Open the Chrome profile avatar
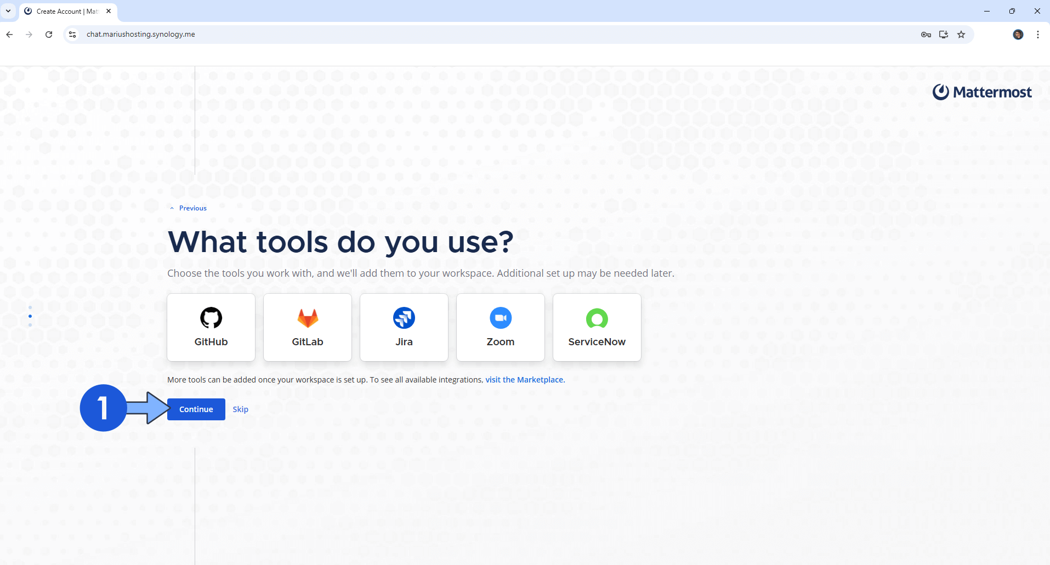 [x=1018, y=35]
